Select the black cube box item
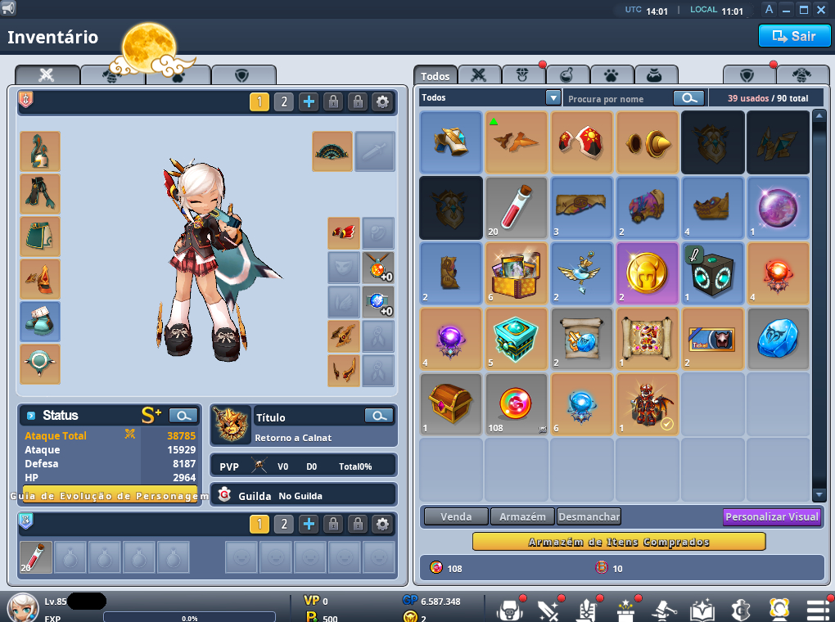Image resolution: width=835 pixels, height=622 pixels. tap(712, 273)
